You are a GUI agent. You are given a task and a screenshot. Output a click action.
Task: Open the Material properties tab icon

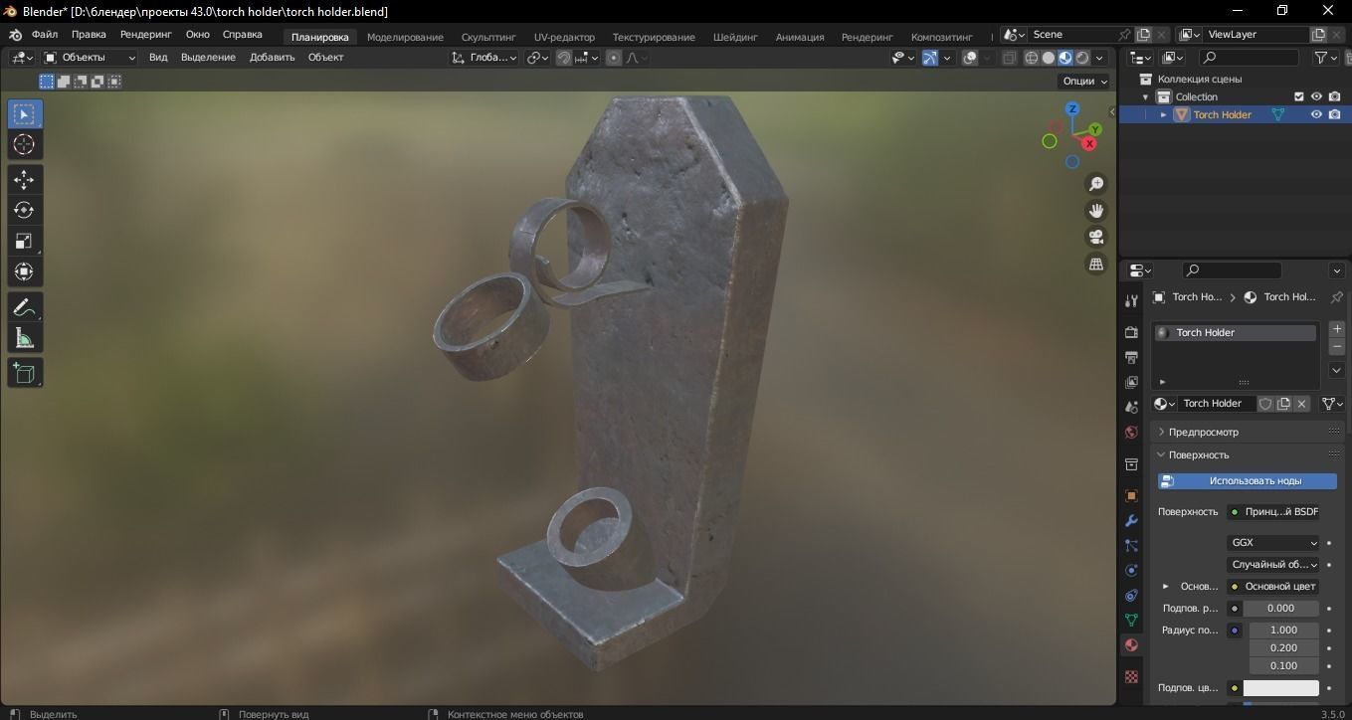click(1131, 645)
